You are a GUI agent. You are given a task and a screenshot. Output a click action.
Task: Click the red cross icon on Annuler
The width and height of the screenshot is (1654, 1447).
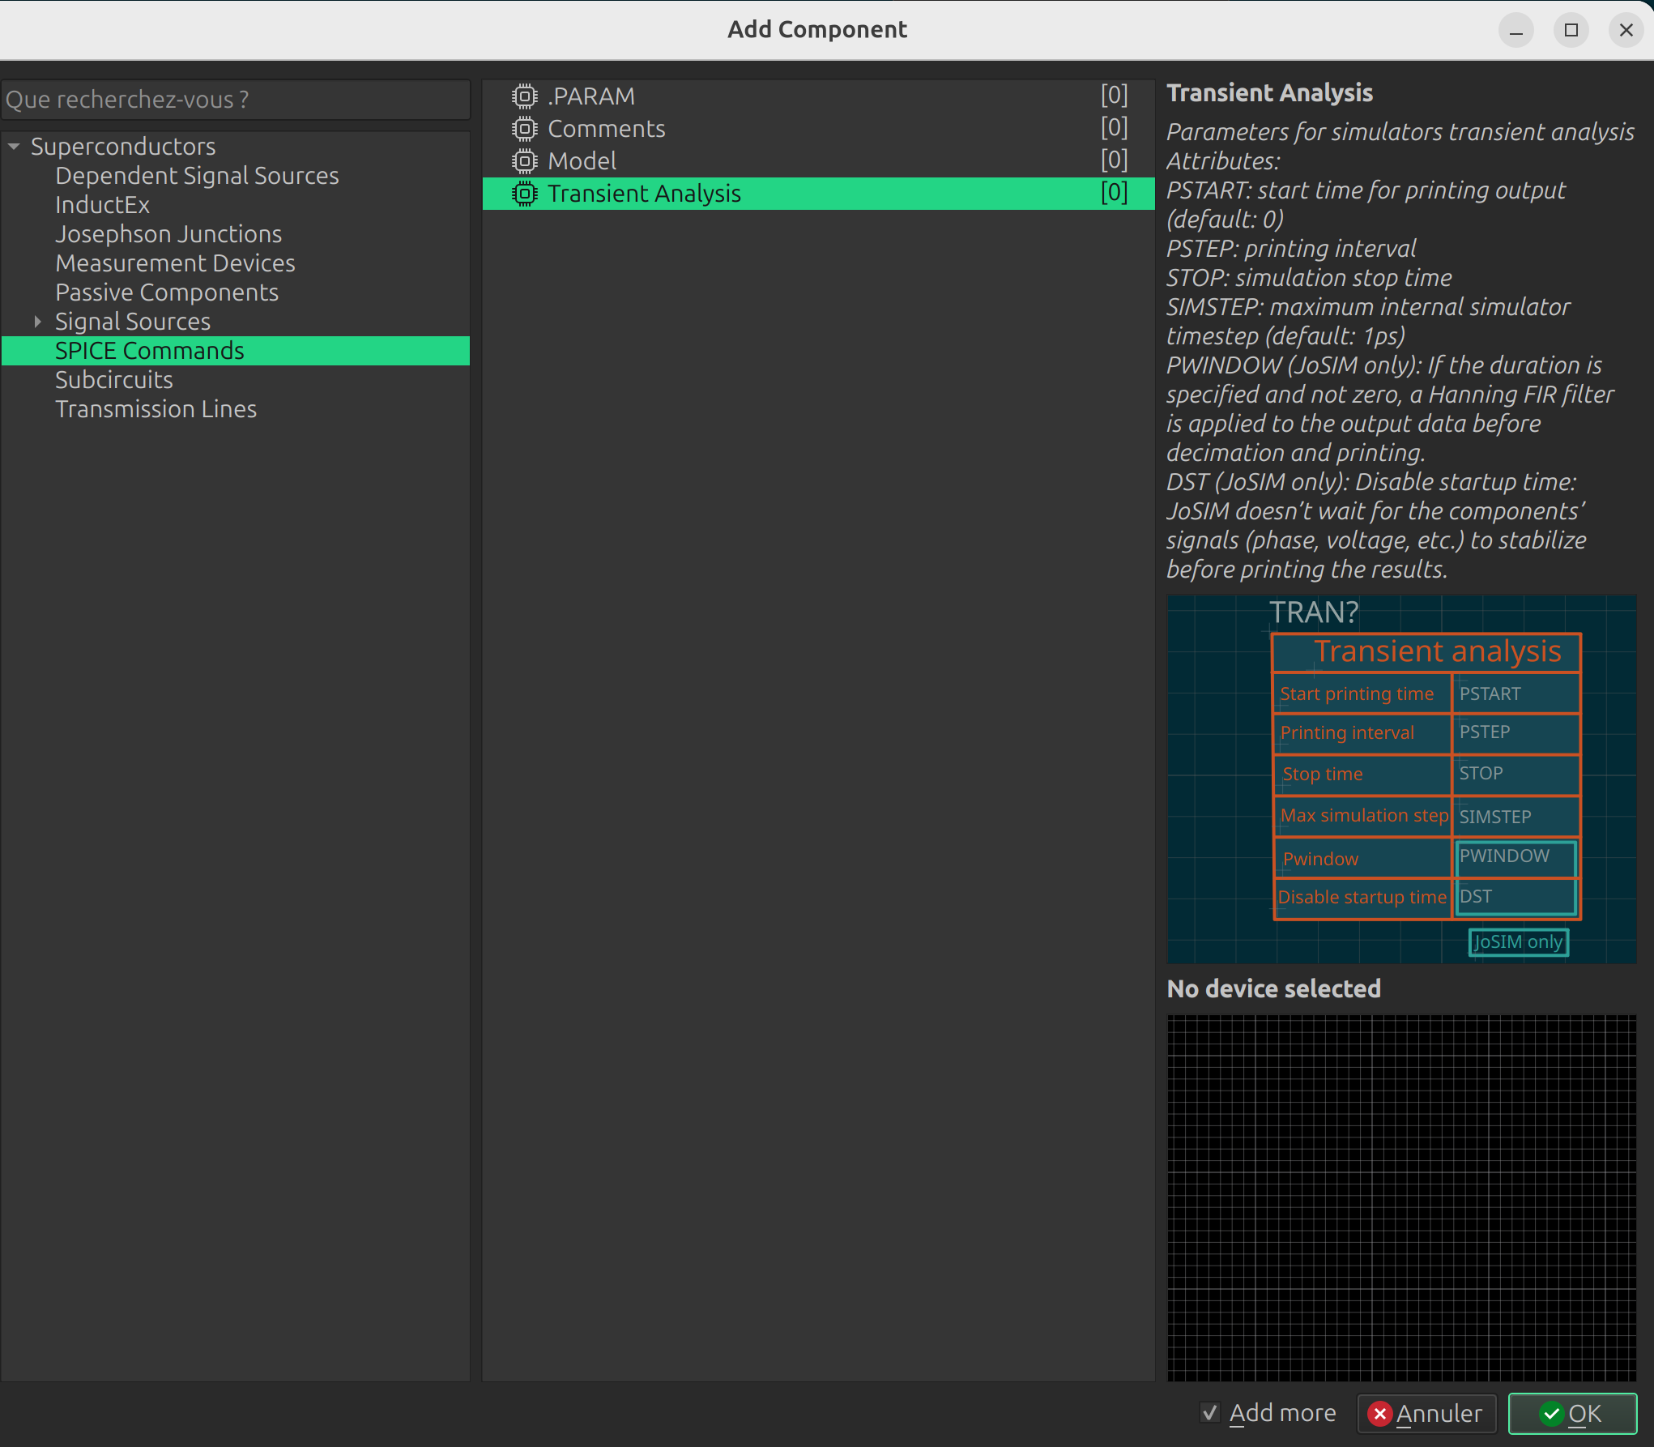coord(1379,1414)
